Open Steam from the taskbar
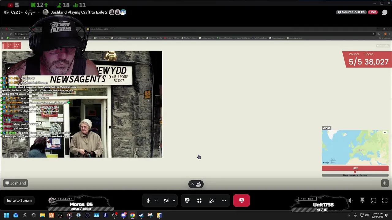The image size is (392, 220). point(141,215)
